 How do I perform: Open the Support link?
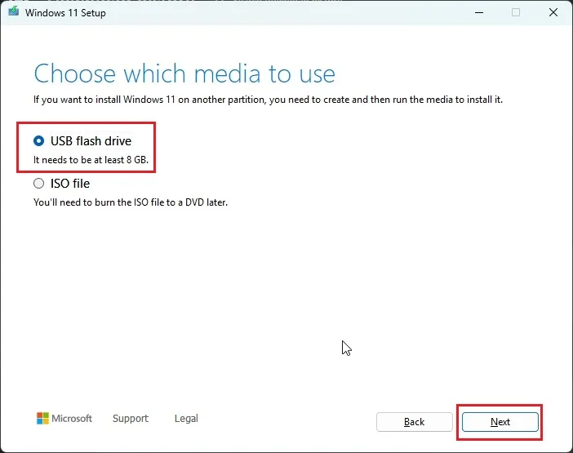click(131, 419)
